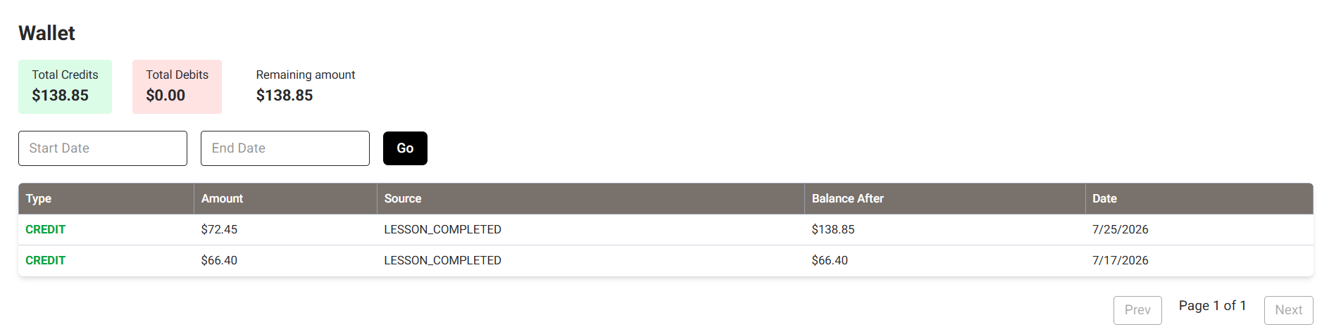Click the black Go button
Viewport: 1329px width, 334px height.
[405, 148]
